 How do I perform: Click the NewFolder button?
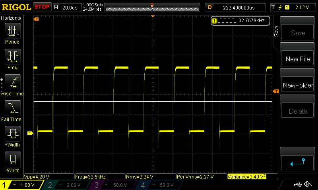297,84
